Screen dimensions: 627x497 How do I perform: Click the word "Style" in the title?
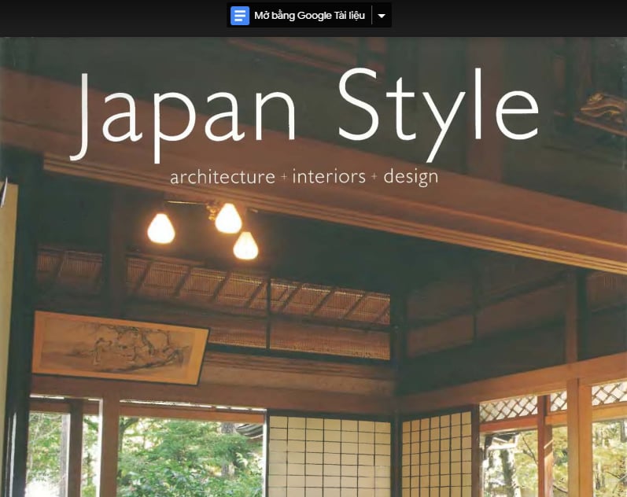[438, 108]
